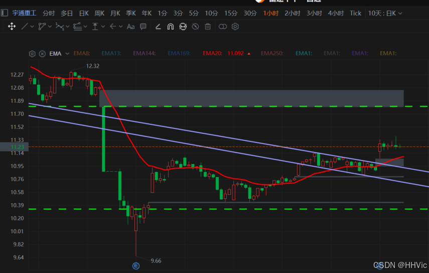Image resolution: width=429 pixels, height=273 pixels.
Task: Click the EMA8 legend label
Action: (x=82, y=53)
